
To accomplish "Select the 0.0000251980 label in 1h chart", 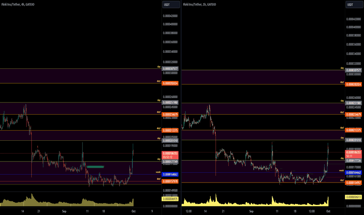I will click(353, 103).
